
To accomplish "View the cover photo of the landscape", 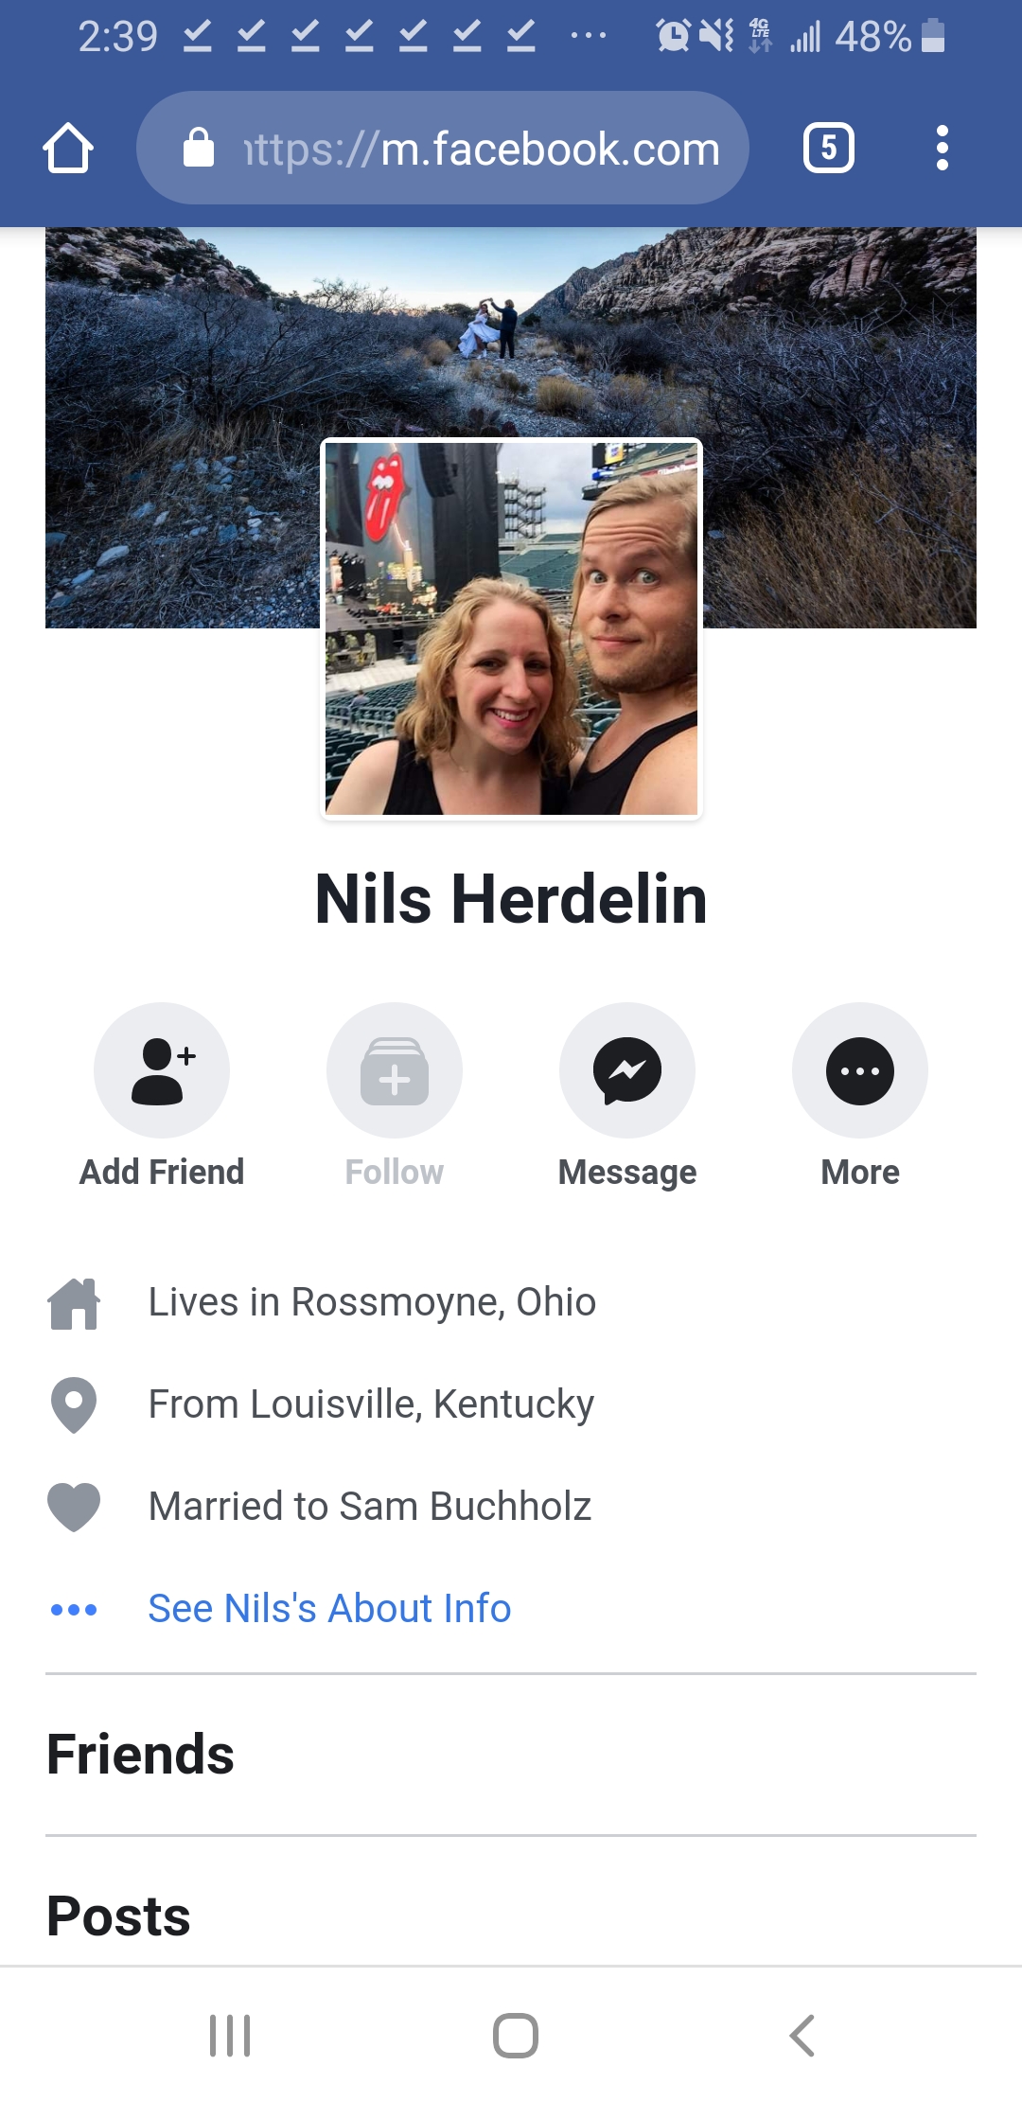I will click(511, 331).
